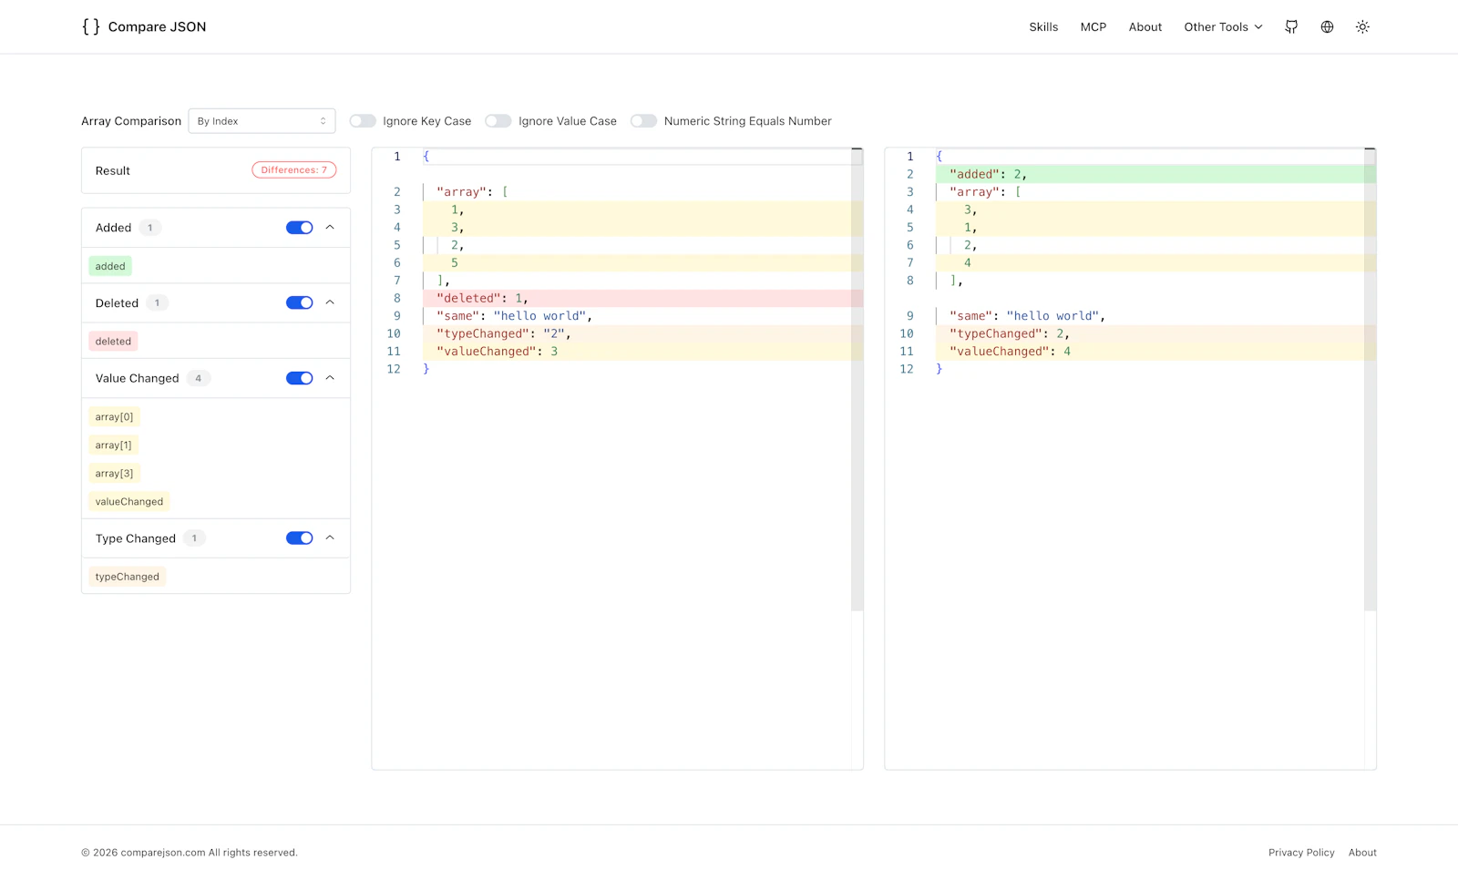Turn off the Added differences toggle
The height and width of the screenshot is (880, 1458).
(299, 228)
